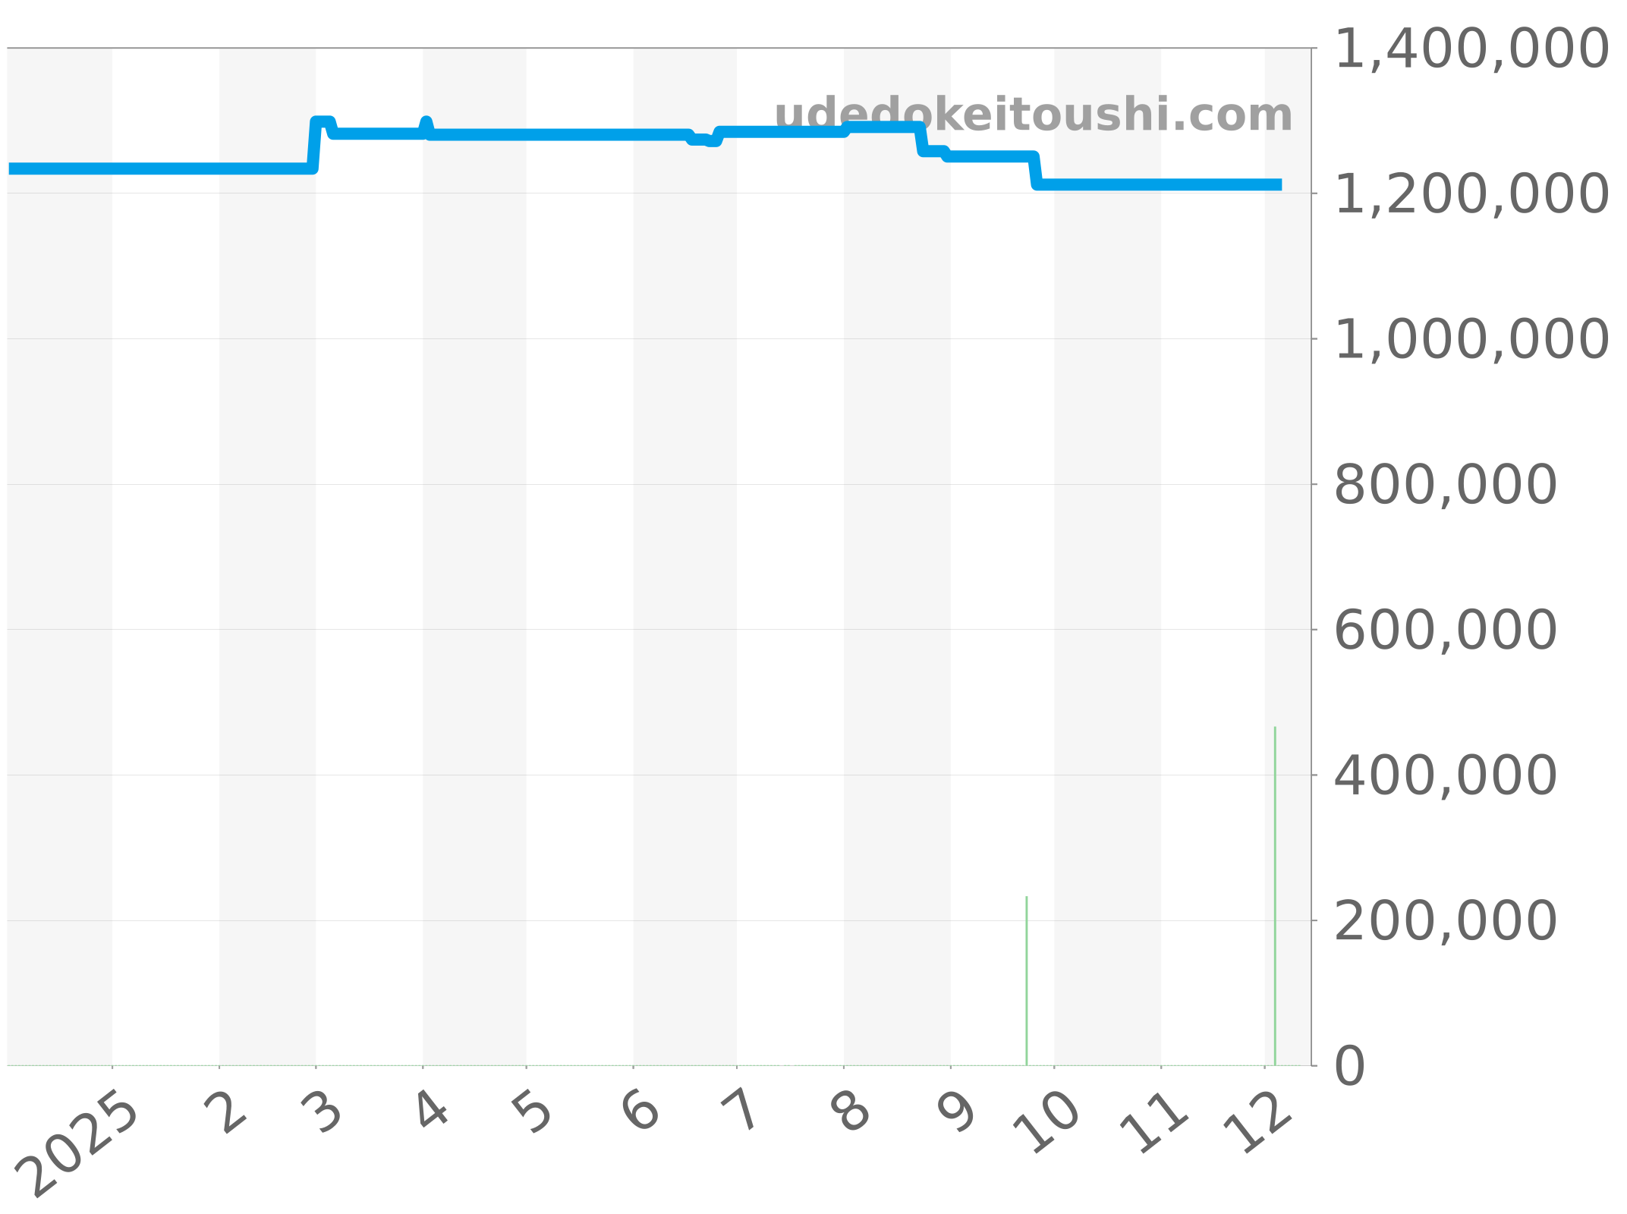This screenshot has width=1627, height=1214.
Task: Click the short green bar before October
Action: 1027,980
